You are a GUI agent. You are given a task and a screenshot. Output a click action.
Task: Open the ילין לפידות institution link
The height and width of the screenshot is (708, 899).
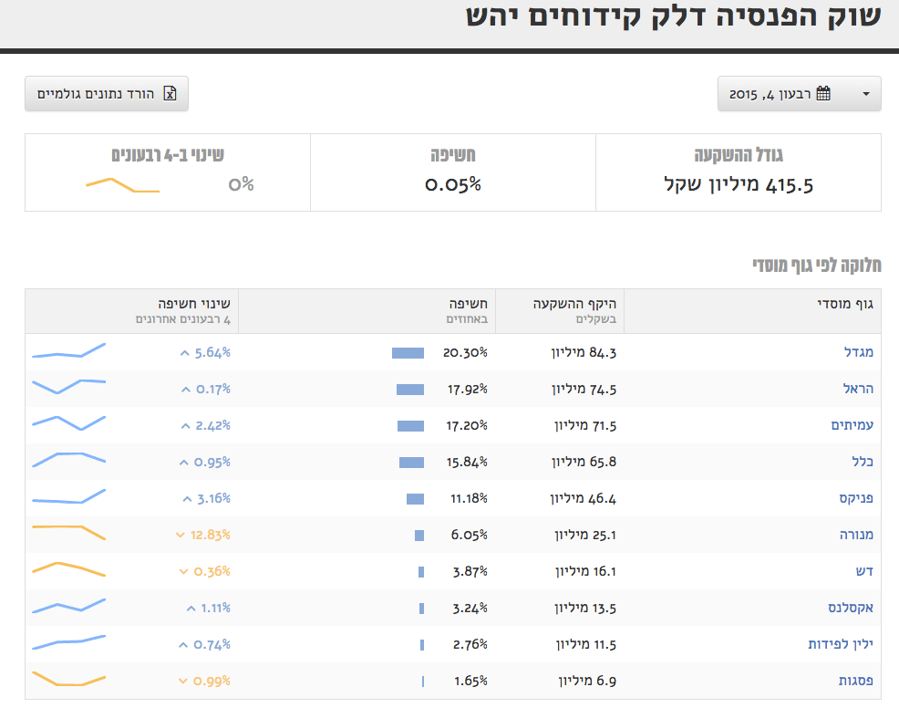coord(841,644)
